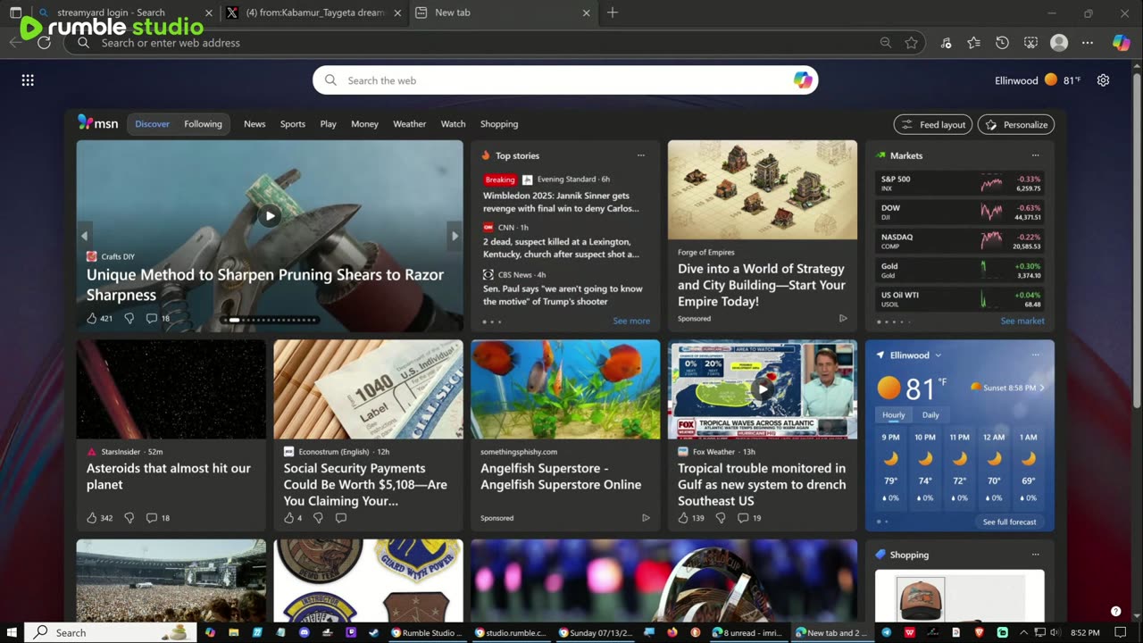Like the Pruning Shears article
Screen dimensions: 1143x643
[91, 318]
